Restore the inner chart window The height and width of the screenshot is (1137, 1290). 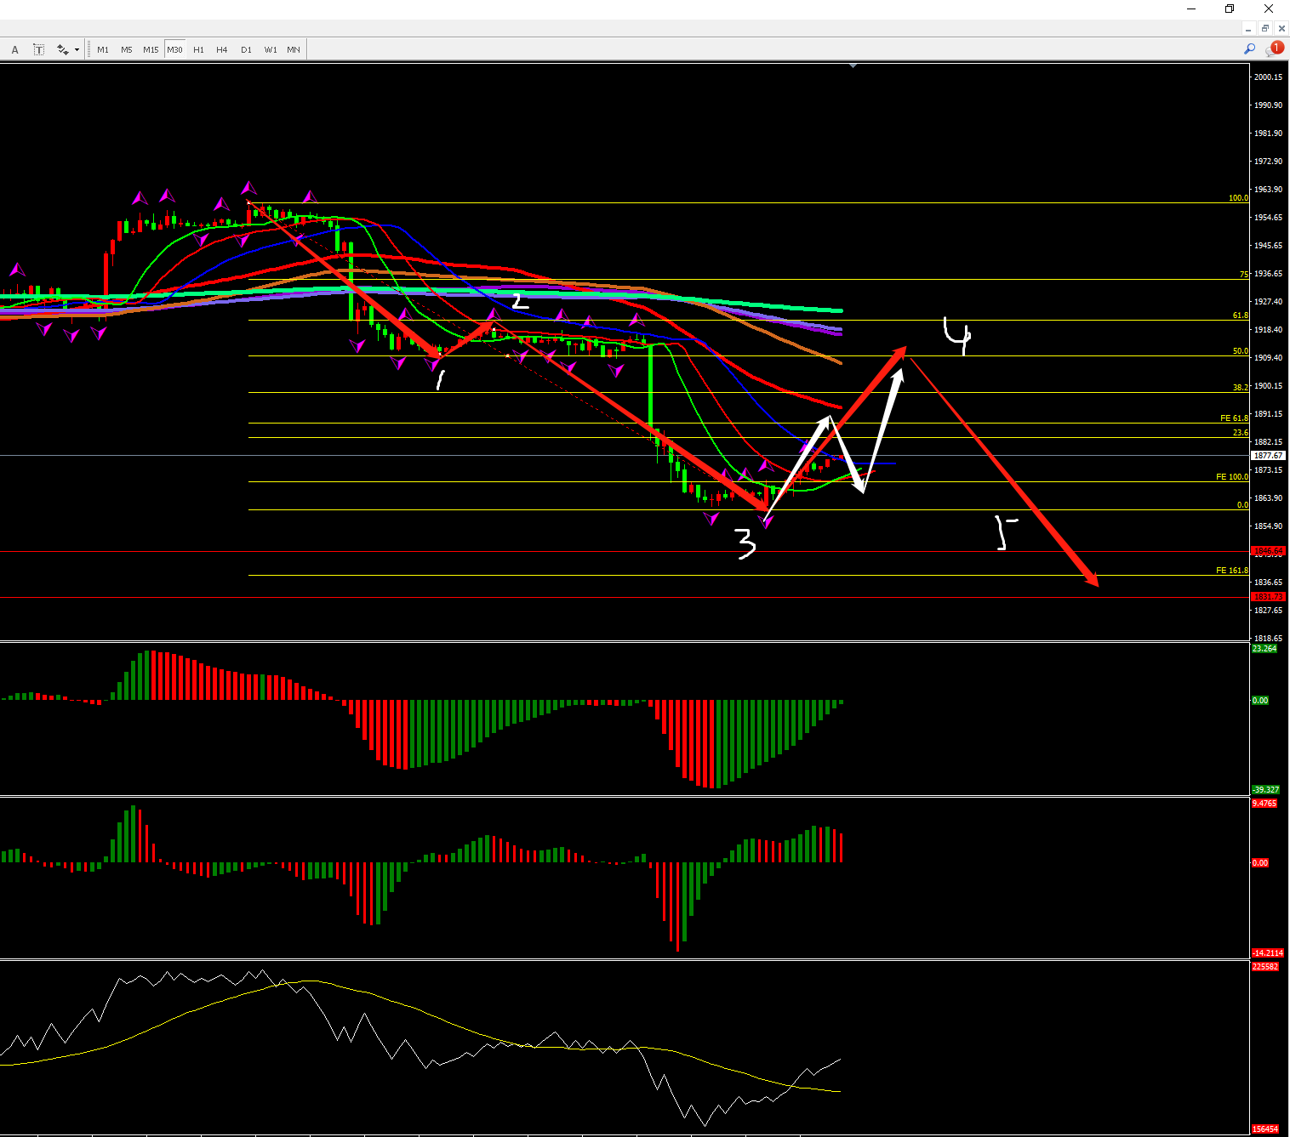[x=1265, y=29]
